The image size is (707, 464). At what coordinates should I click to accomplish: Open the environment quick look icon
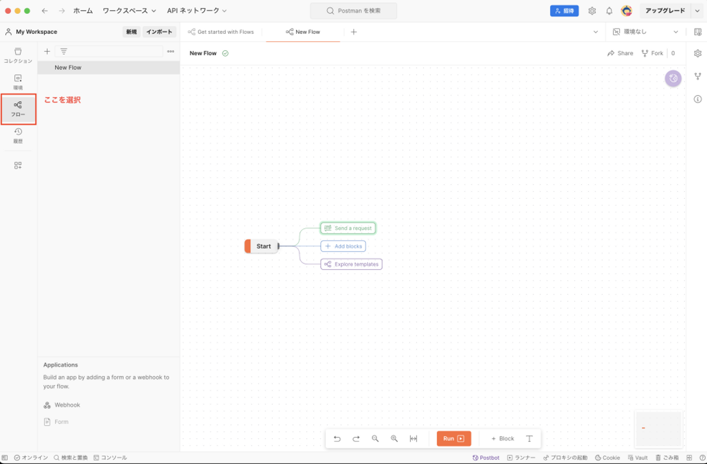click(698, 32)
